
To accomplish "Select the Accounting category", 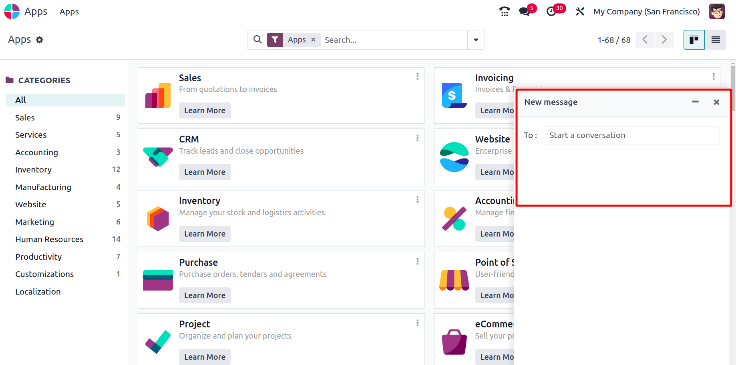I will point(65,152).
